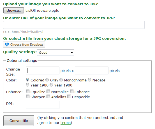
Task: Enable the Equalize checkbox
Action: click(x=27, y=92)
